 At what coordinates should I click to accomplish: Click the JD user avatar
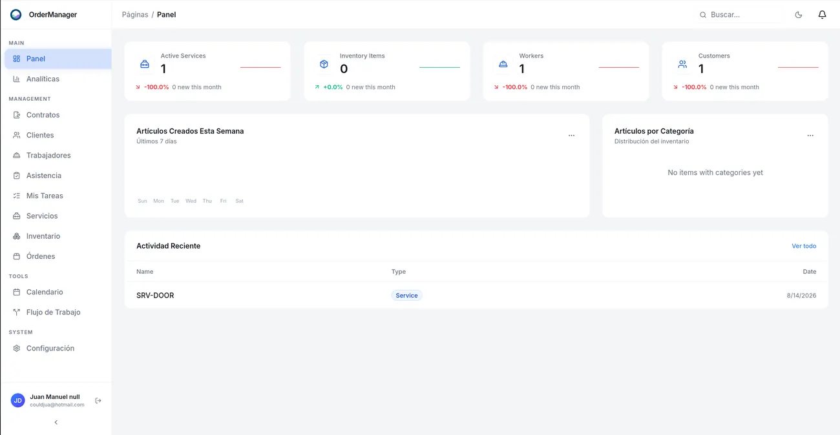18,401
